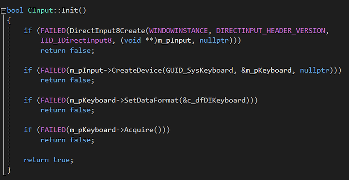Click '&m_pKeyboard' argument in CreateDevice
Viewport: 349px width, 180px height.
coord(267,70)
